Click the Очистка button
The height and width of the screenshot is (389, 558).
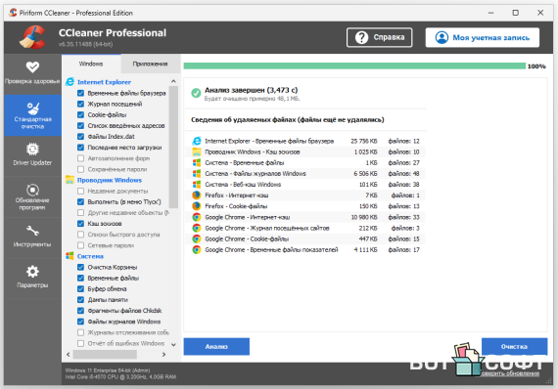[514, 346]
